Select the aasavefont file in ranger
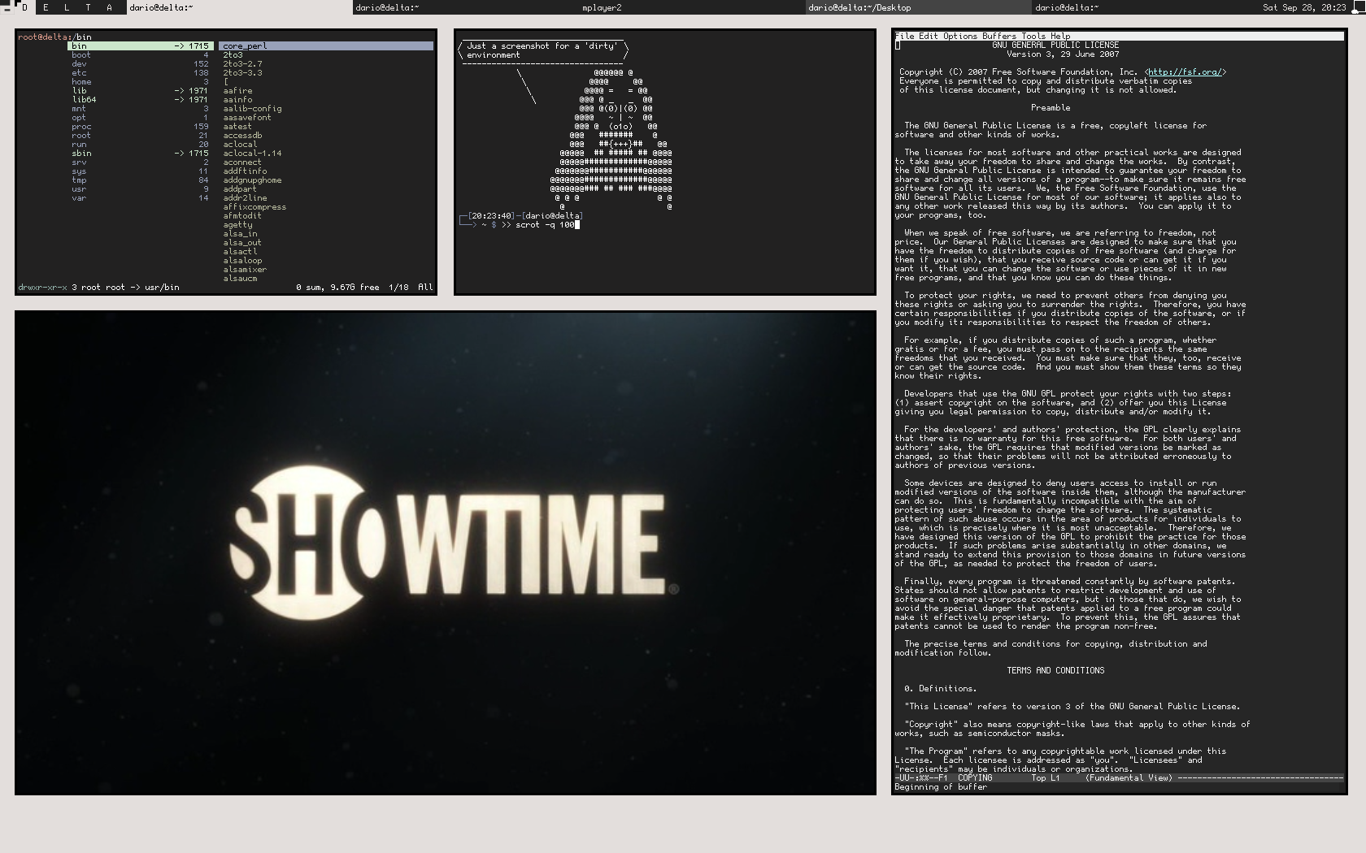1366x853 pixels. [247, 118]
